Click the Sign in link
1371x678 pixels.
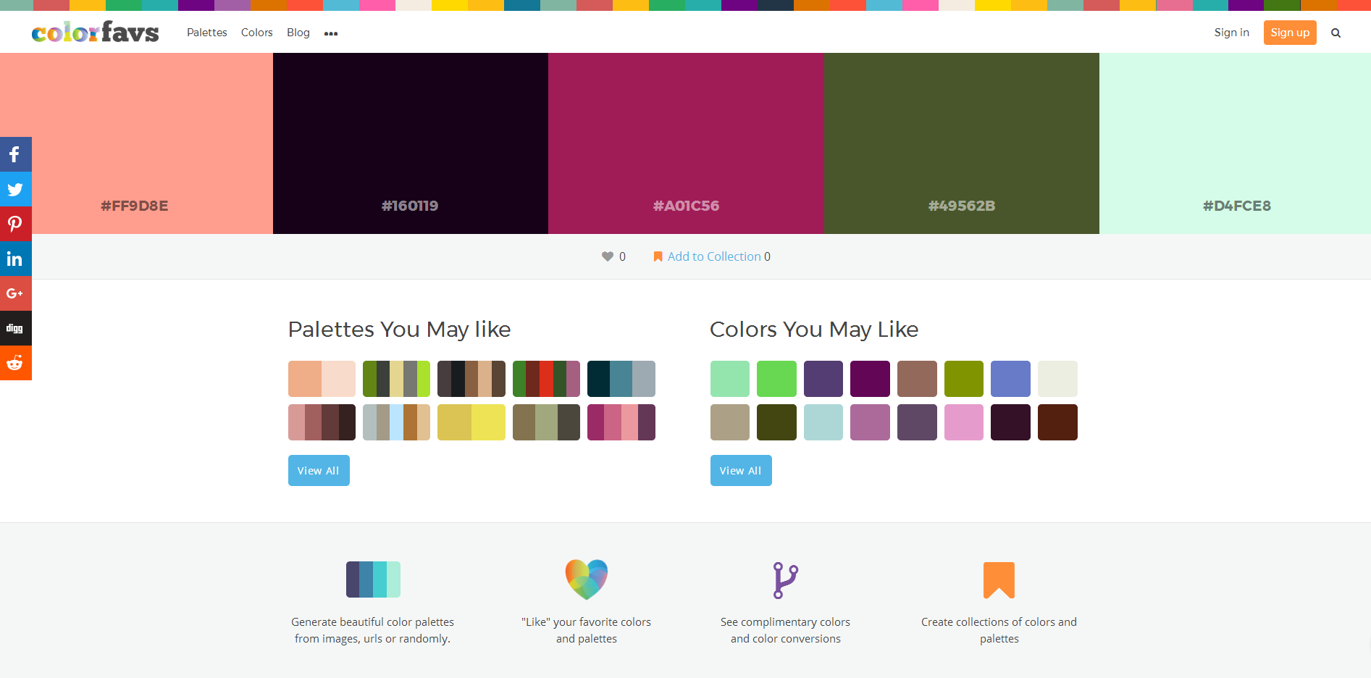pyautogui.click(x=1231, y=33)
